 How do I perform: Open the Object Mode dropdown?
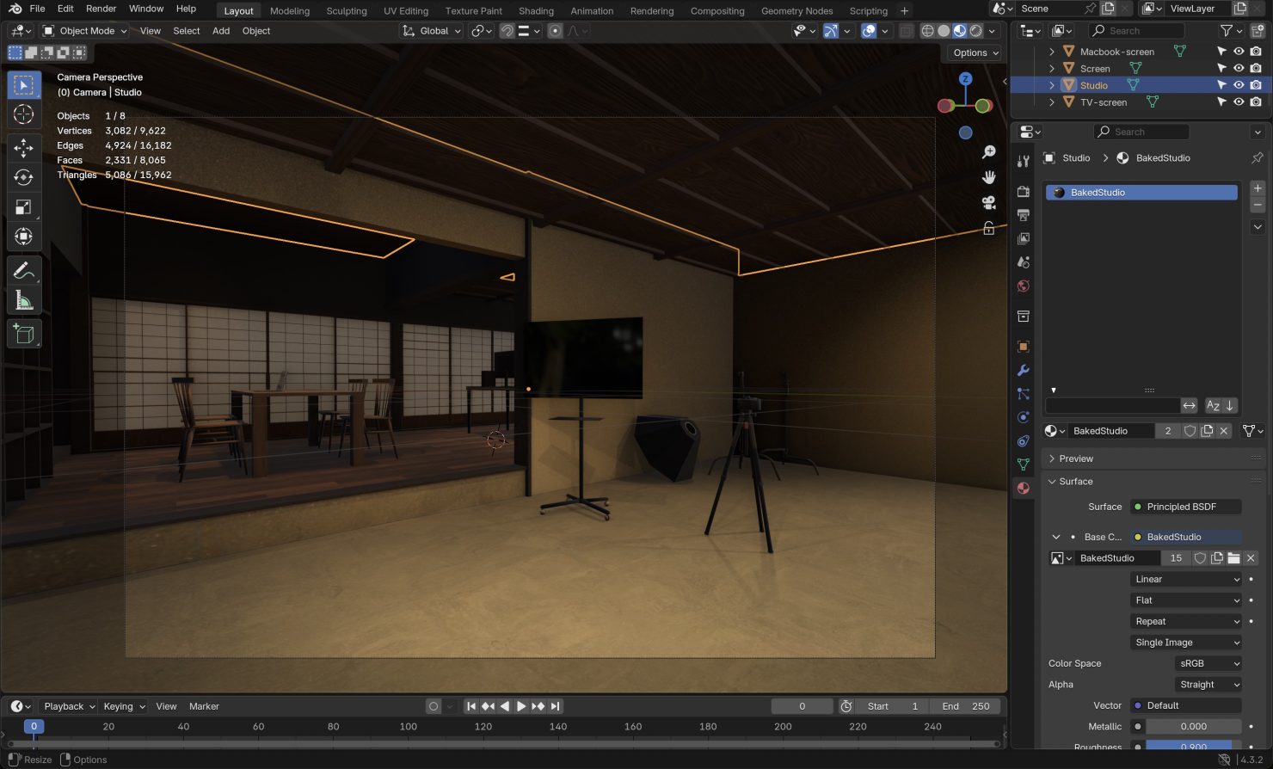(85, 31)
